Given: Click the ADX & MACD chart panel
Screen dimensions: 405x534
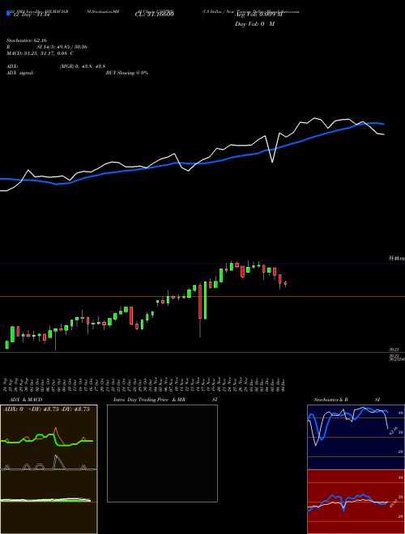Looking at the screenshot, I should 49,469.
